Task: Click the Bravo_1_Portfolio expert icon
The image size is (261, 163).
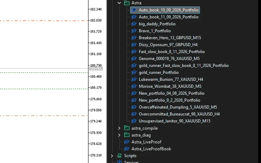Action: pos(134,31)
